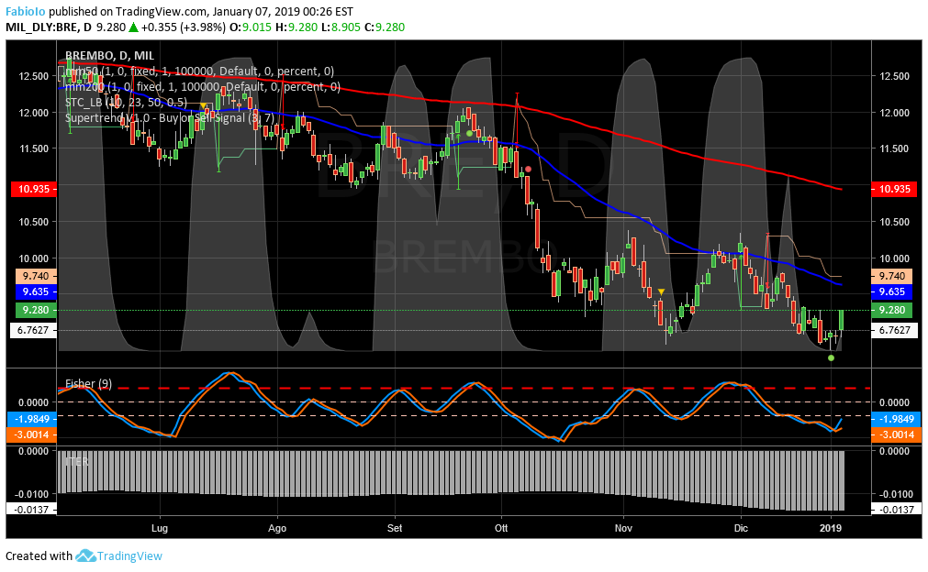
Task: Select the mm200 indicator legend line
Action: click(x=203, y=87)
